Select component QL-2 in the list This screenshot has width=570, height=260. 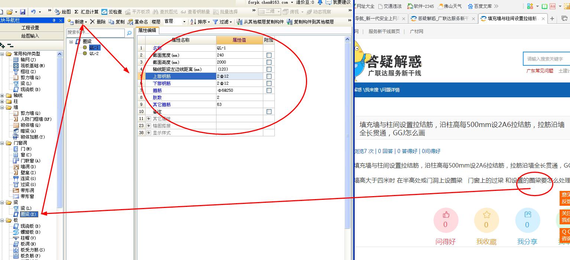tap(94, 53)
